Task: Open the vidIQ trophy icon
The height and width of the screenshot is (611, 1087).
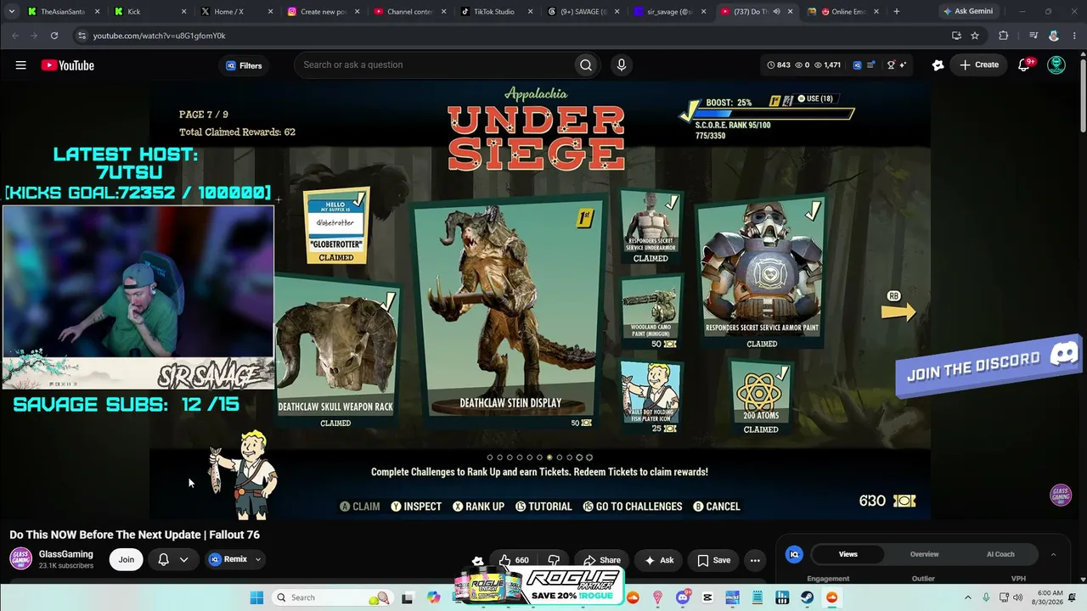Action: pyautogui.click(x=891, y=65)
